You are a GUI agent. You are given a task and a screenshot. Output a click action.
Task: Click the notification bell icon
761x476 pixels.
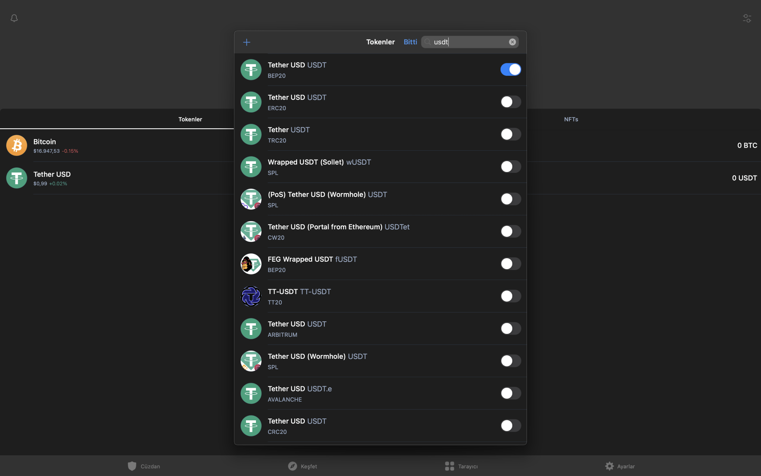(x=14, y=18)
